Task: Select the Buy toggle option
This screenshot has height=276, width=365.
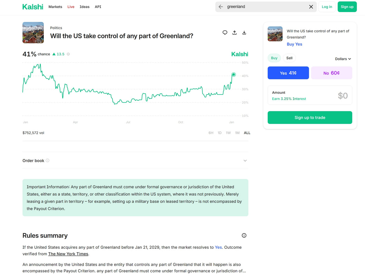Action: (x=274, y=58)
